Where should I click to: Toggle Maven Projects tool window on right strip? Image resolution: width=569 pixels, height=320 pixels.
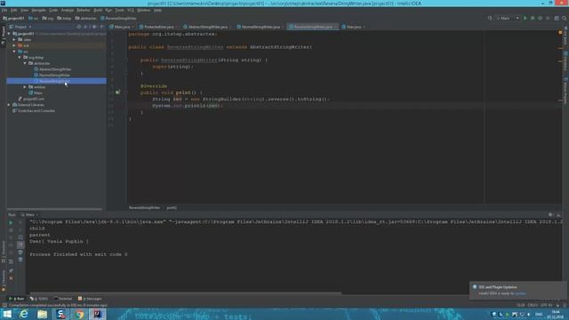(565, 92)
